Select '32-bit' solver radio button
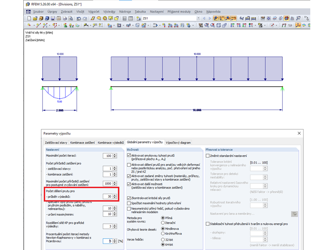334x250 pixels. 163,239
